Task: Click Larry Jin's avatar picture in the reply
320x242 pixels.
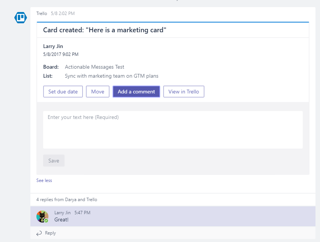Action: pos(42,216)
